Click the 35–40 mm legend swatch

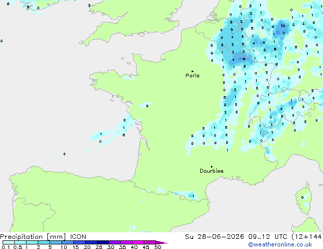126,242
